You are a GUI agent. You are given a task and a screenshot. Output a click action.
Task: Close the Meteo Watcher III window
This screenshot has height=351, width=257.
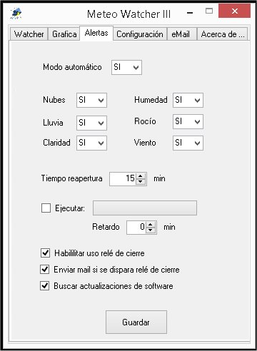click(x=234, y=11)
